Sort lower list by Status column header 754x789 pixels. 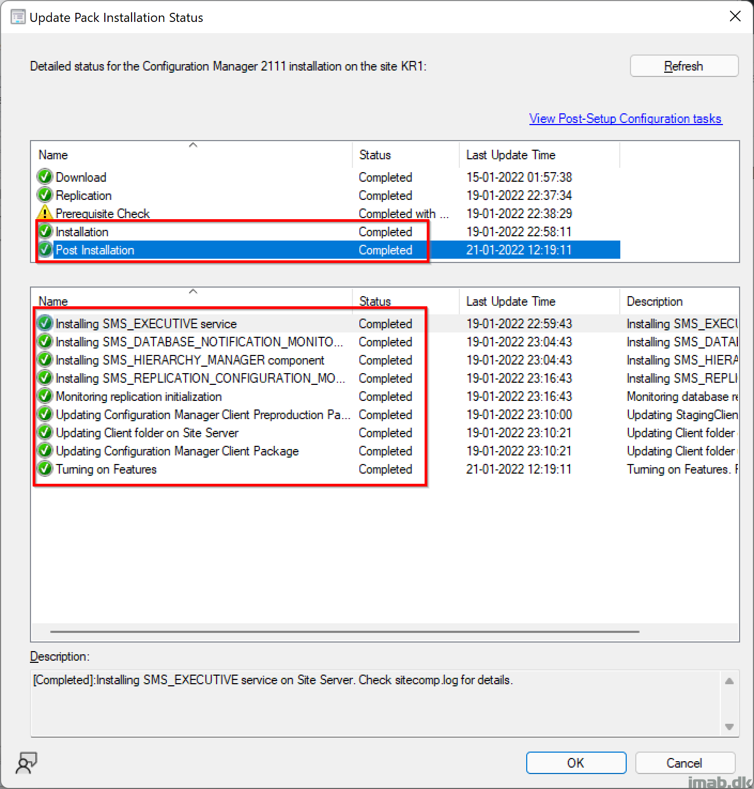point(406,301)
